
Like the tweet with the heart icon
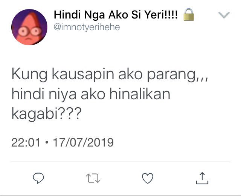(x=148, y=178)
